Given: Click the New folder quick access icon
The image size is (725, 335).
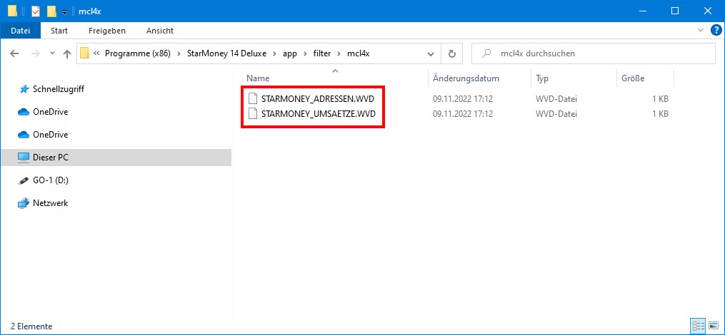Looking at the screenshot, I should (x=51, y=11).
